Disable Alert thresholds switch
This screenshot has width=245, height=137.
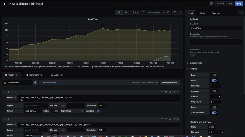click(x=214, y=113)
